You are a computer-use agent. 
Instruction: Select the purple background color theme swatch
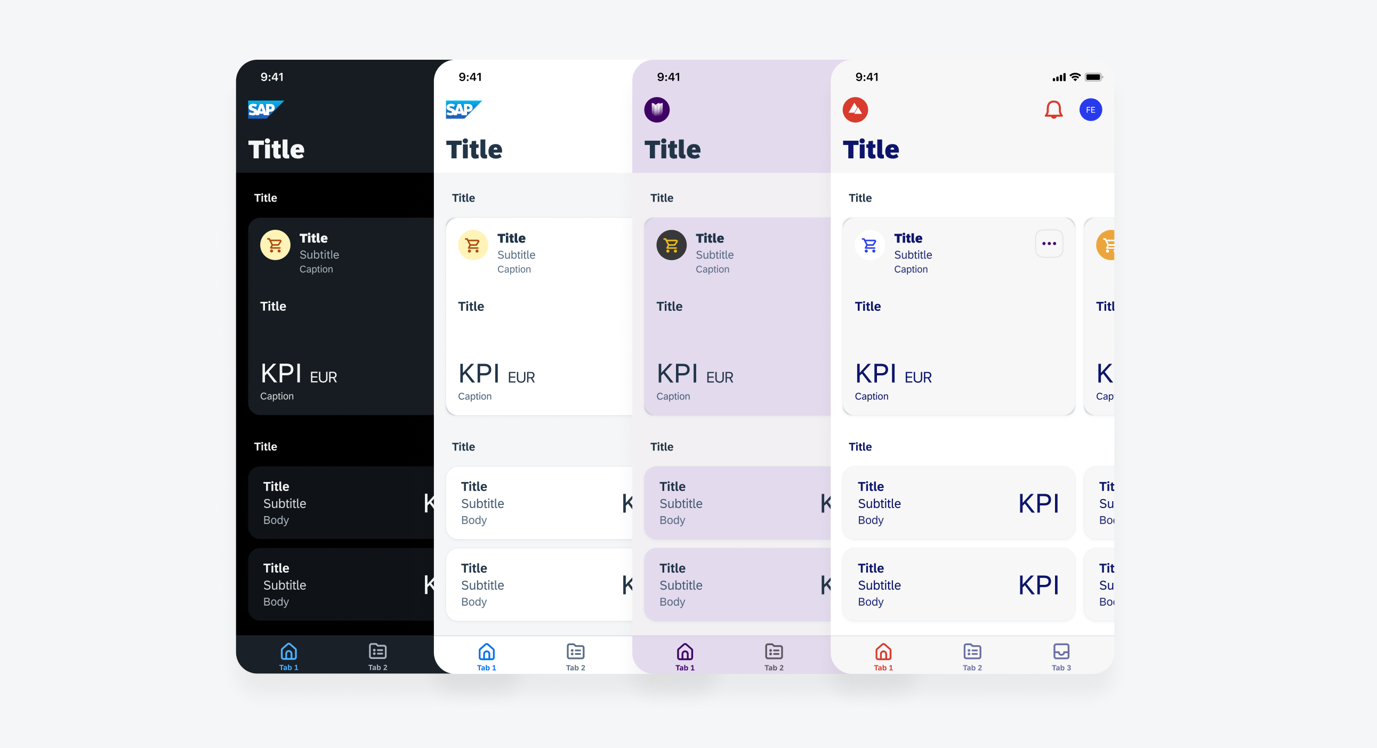(658, 110)
